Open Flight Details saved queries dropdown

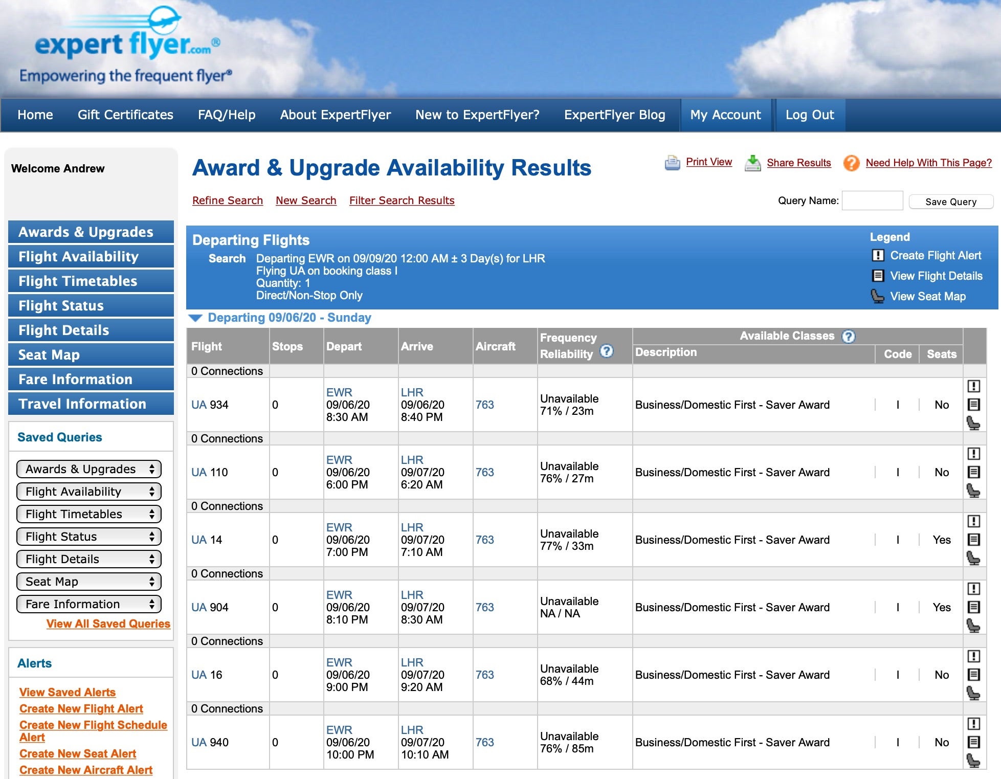pyautogui.click(x=89, y=559)
